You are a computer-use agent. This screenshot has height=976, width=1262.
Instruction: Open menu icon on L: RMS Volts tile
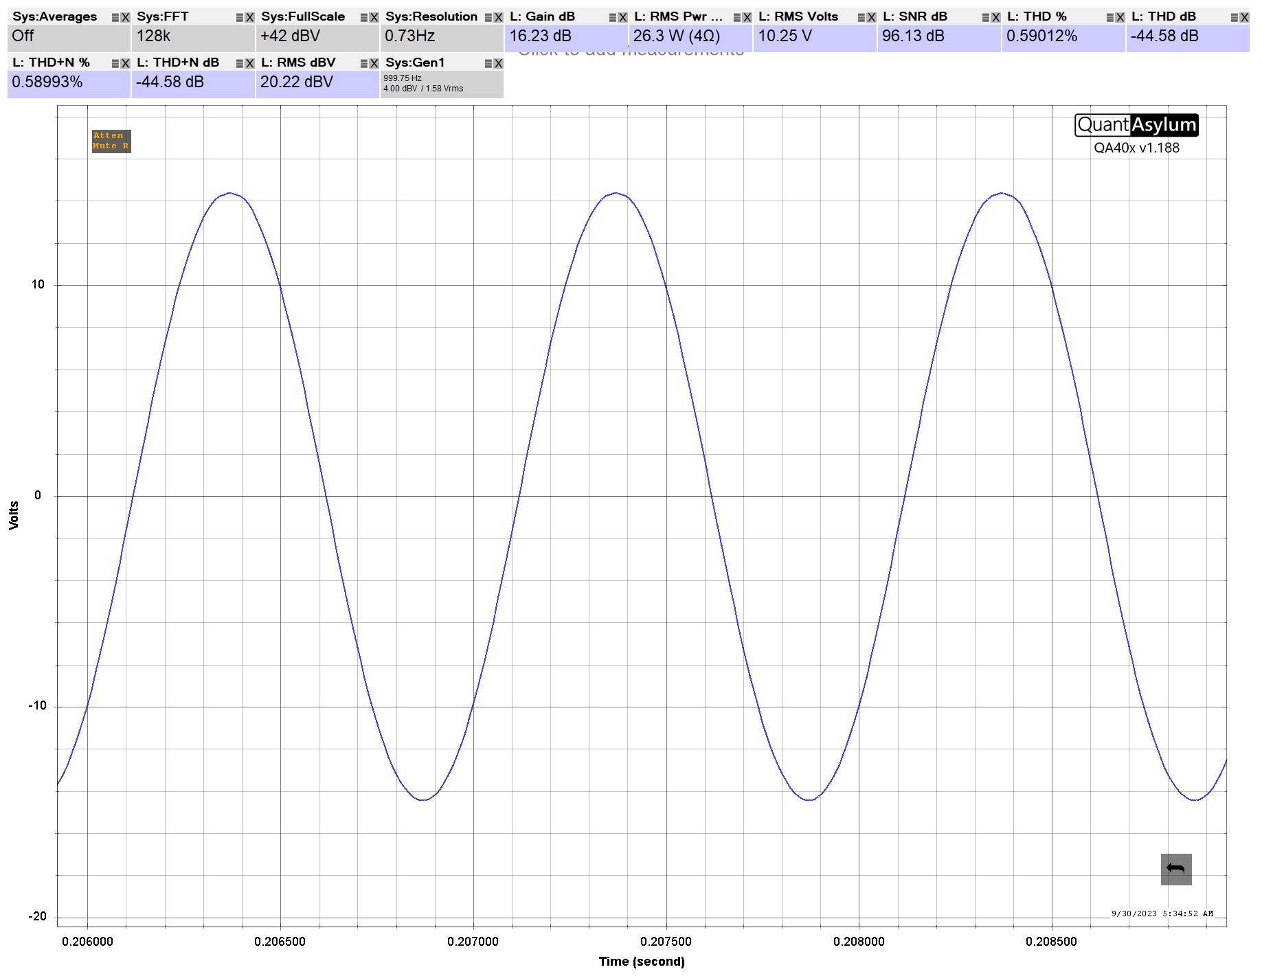861,17
